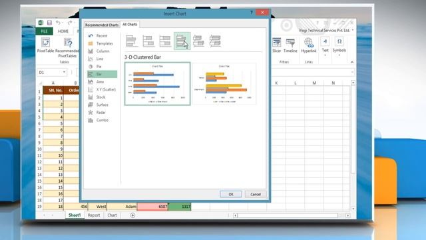426x240 pixels.
Task: Click the Name Box showing D1
Action: pos(49,73)
